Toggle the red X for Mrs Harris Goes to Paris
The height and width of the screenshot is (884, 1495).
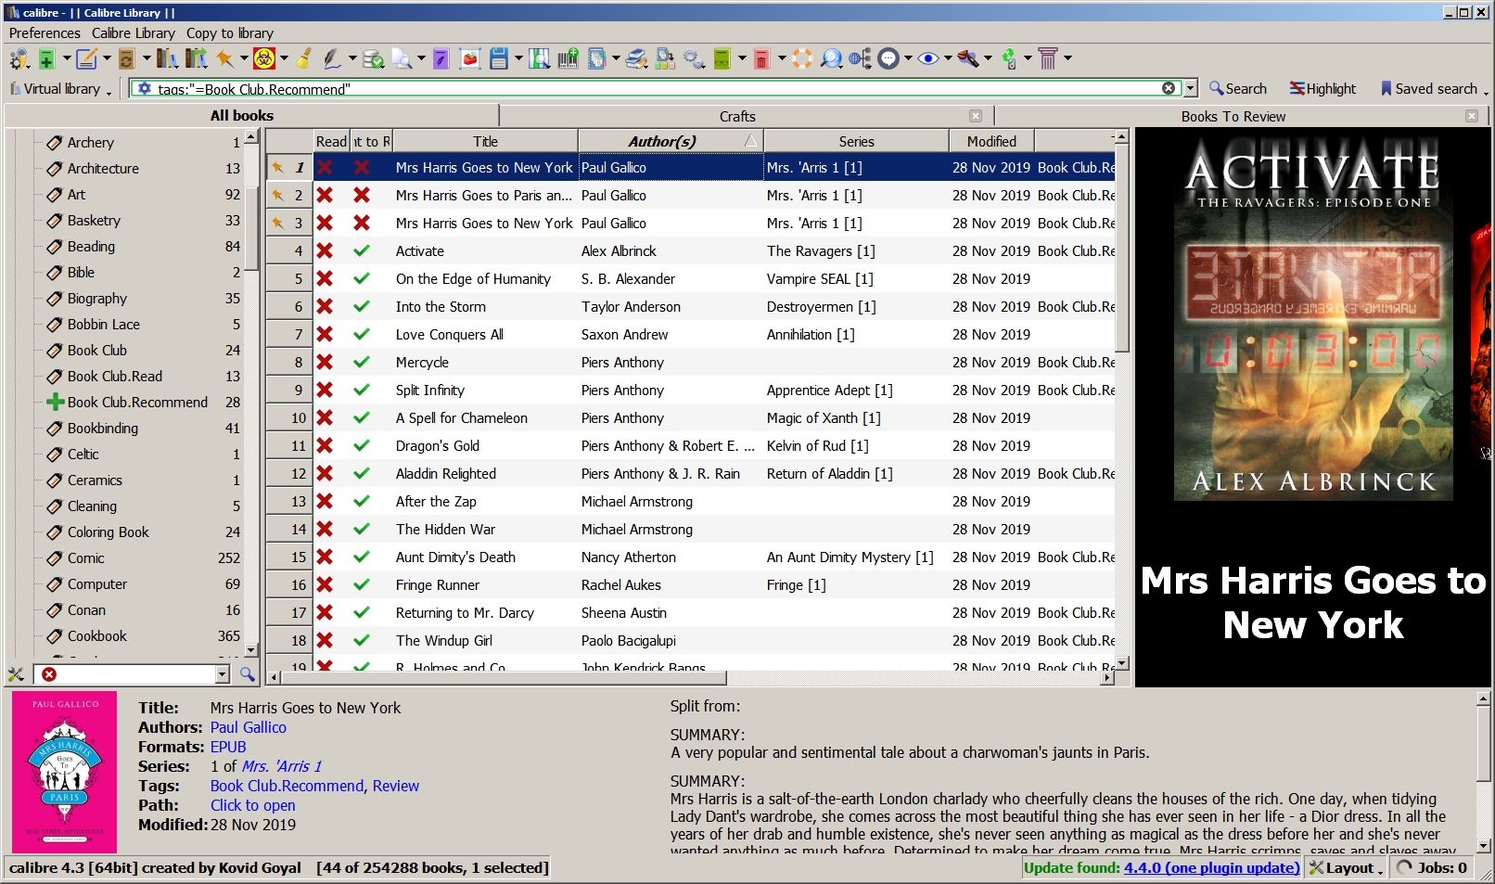(x=362, y=196)
